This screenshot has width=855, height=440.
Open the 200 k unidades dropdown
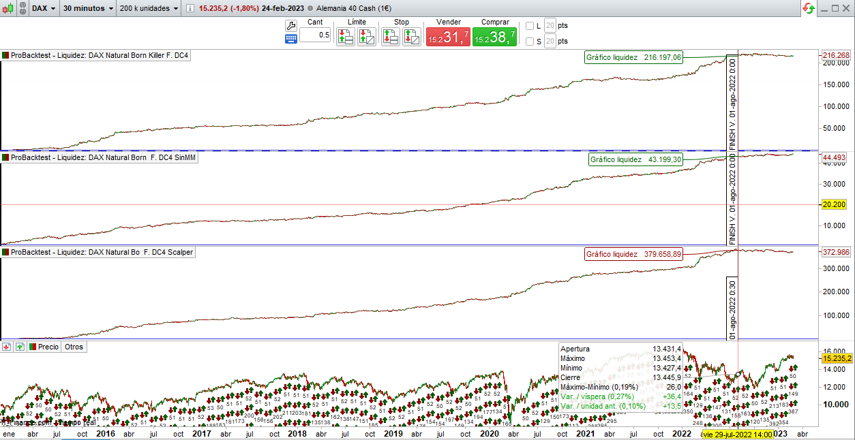(x=149, y=8)
